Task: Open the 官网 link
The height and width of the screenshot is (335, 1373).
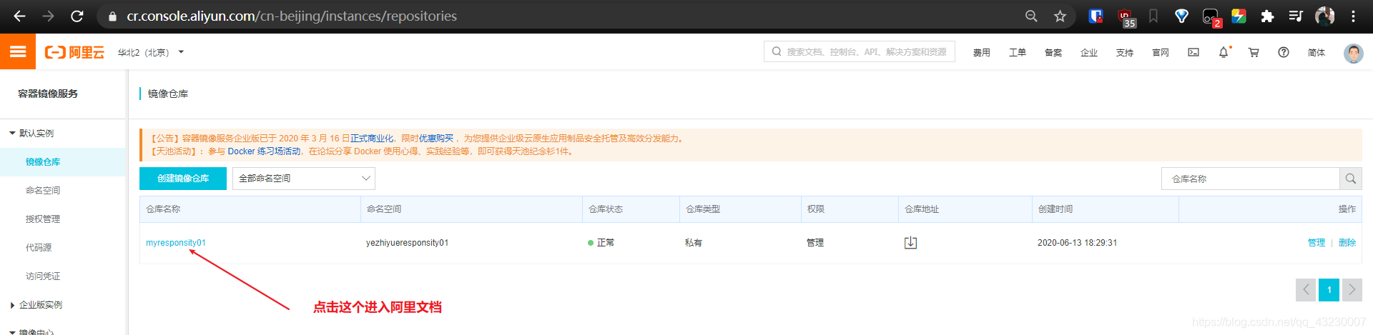Action: [1160, 52]
